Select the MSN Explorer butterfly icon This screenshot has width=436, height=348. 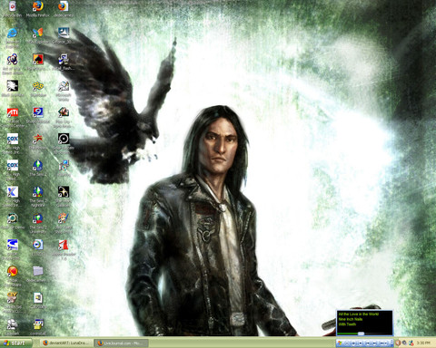click(x=38, y=33)
